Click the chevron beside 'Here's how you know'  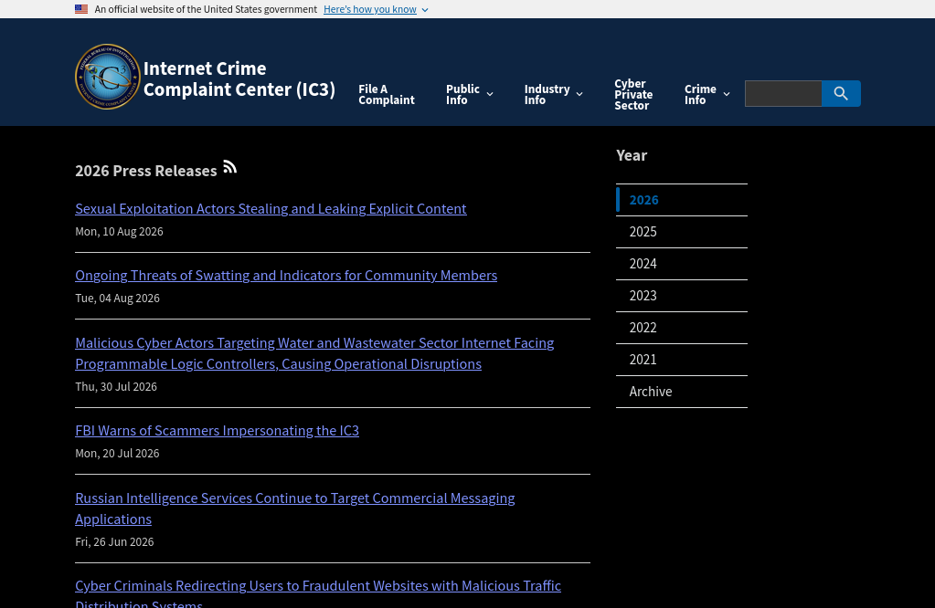click(x=425, y=10)
